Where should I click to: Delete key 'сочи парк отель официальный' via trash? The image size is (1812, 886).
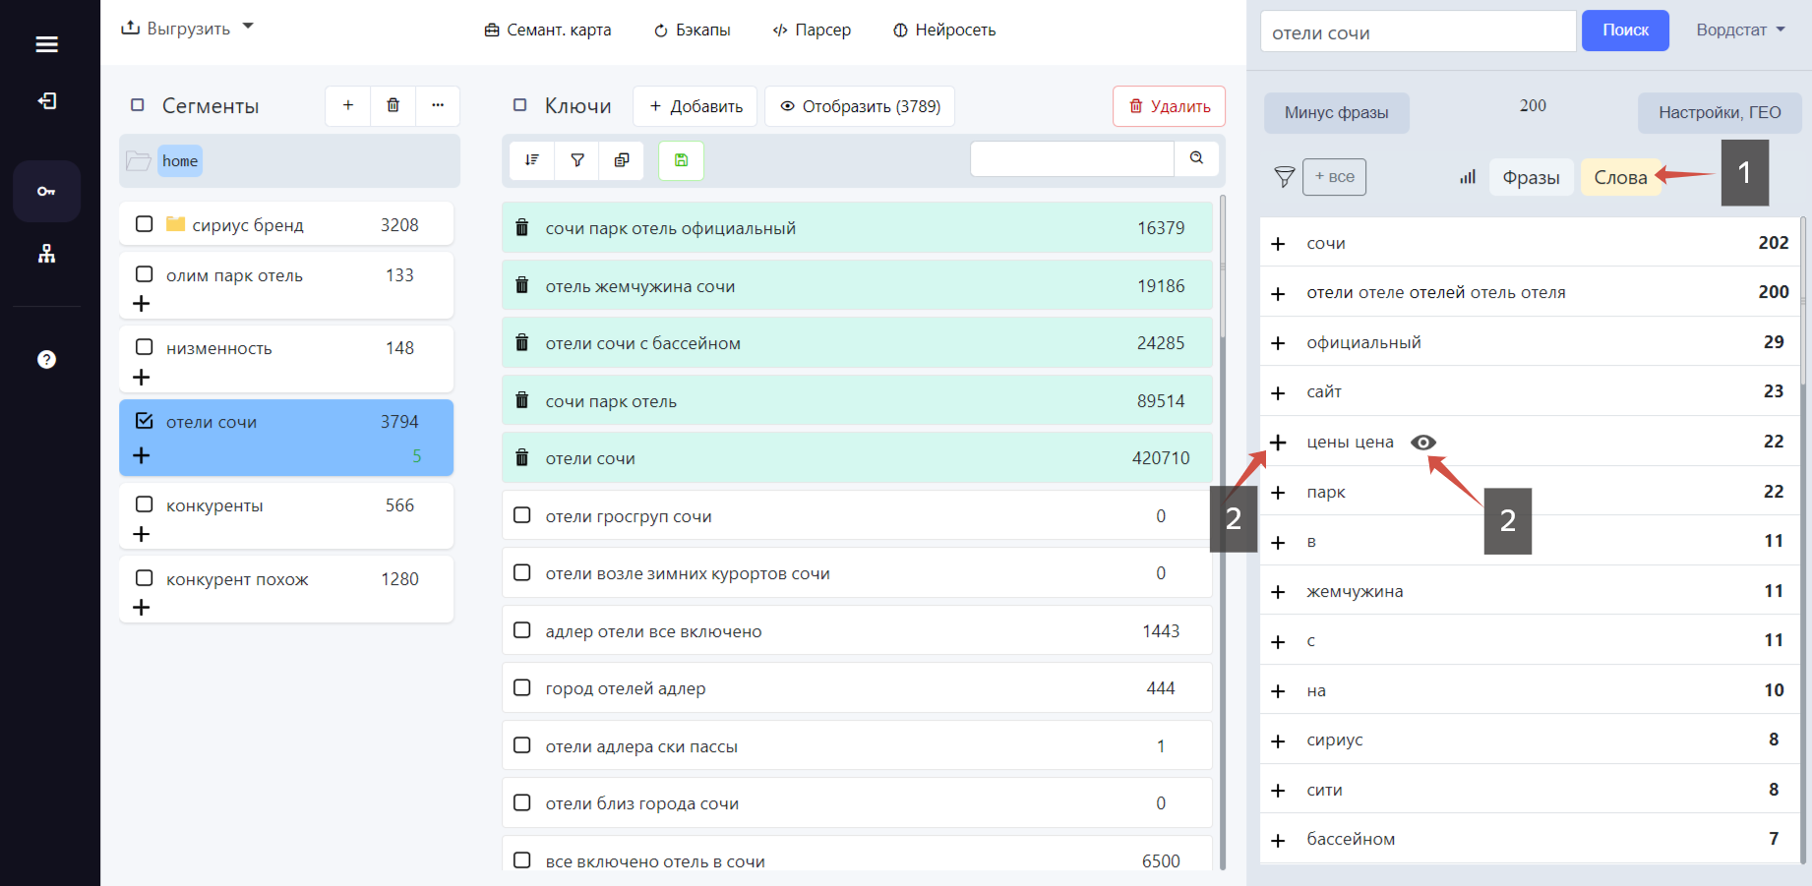click(x=522, y=228)
